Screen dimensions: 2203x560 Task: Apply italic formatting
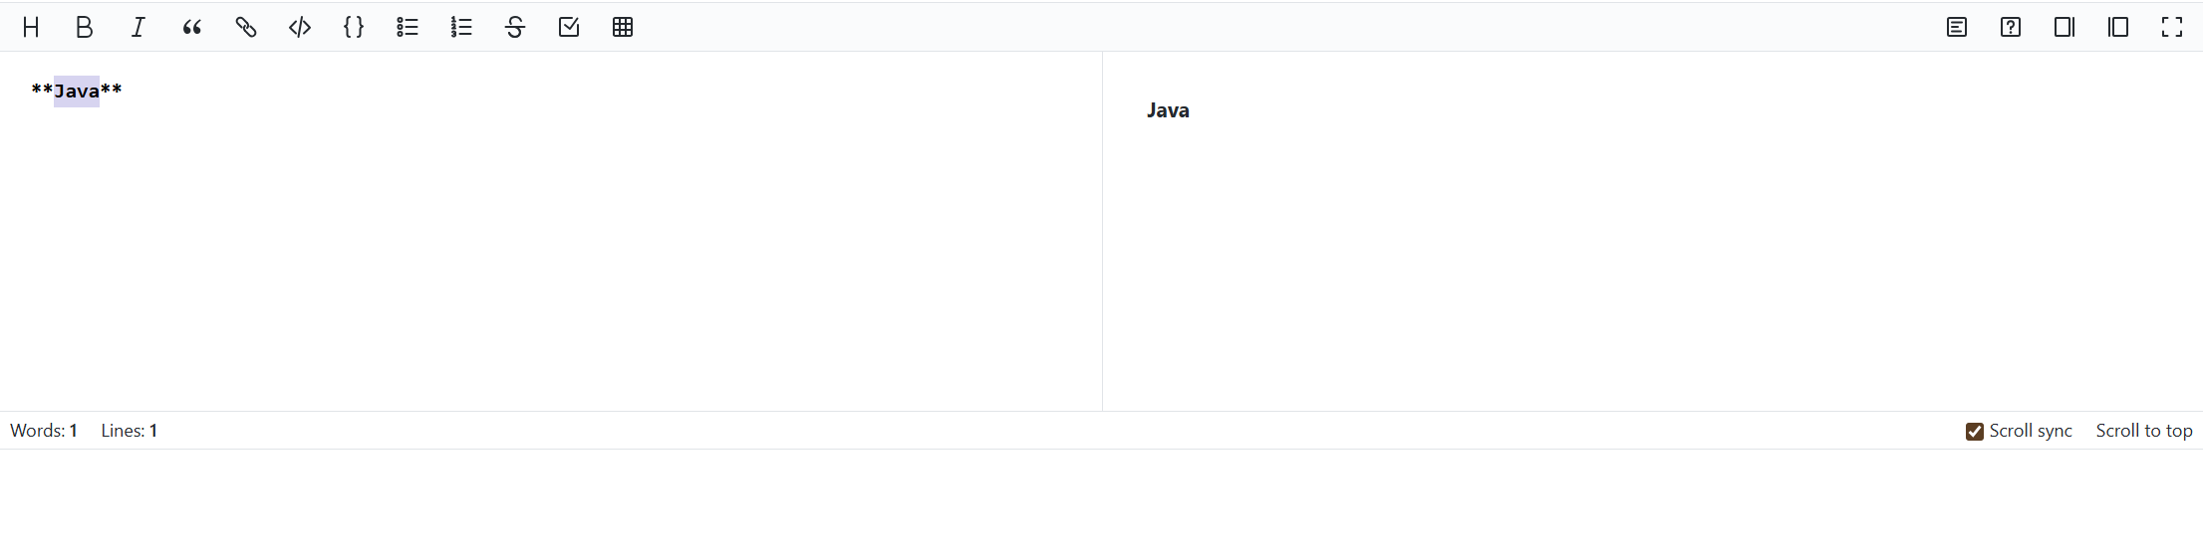(138, 28)
